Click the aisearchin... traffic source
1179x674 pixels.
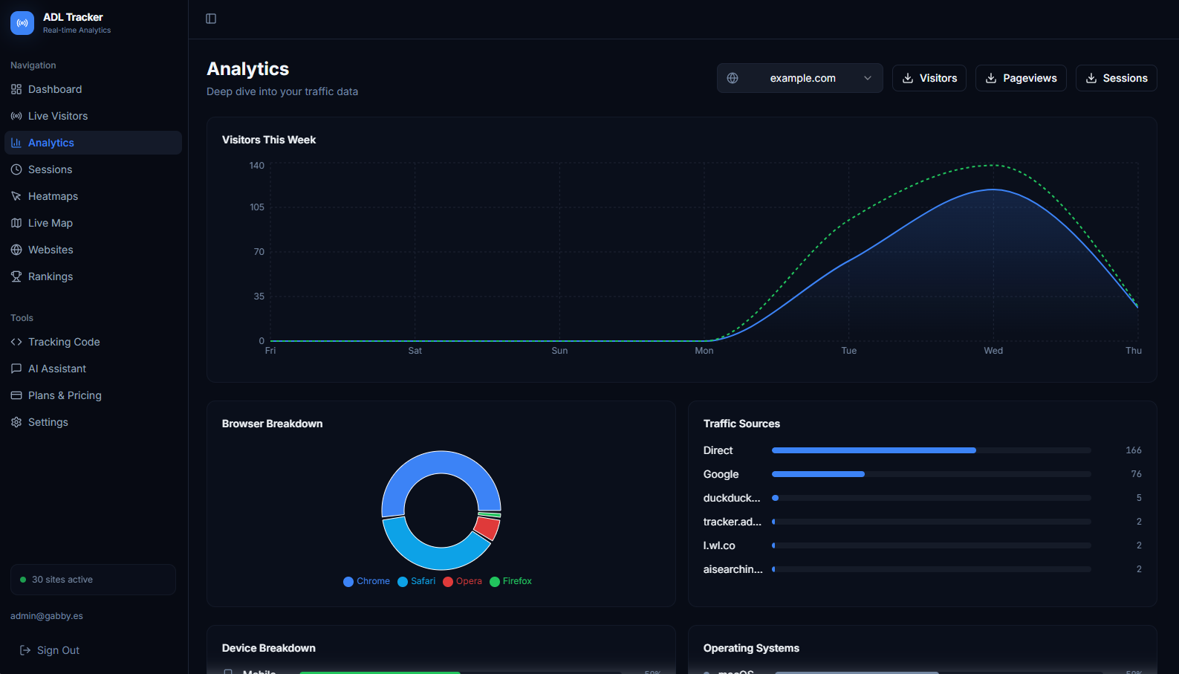[733, 569]
